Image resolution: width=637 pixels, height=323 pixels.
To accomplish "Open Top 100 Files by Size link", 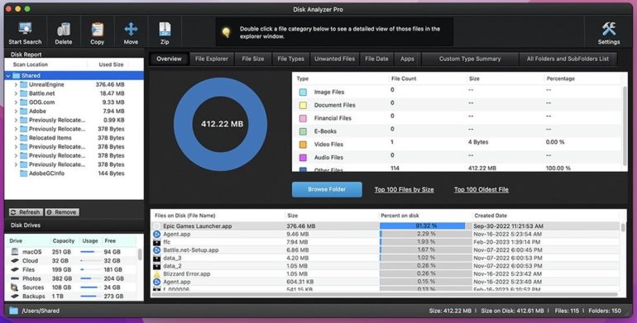I will (404, 189).
